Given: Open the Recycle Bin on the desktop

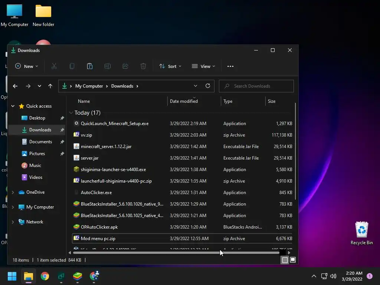Looking at the screenshot, I should 361,233.
